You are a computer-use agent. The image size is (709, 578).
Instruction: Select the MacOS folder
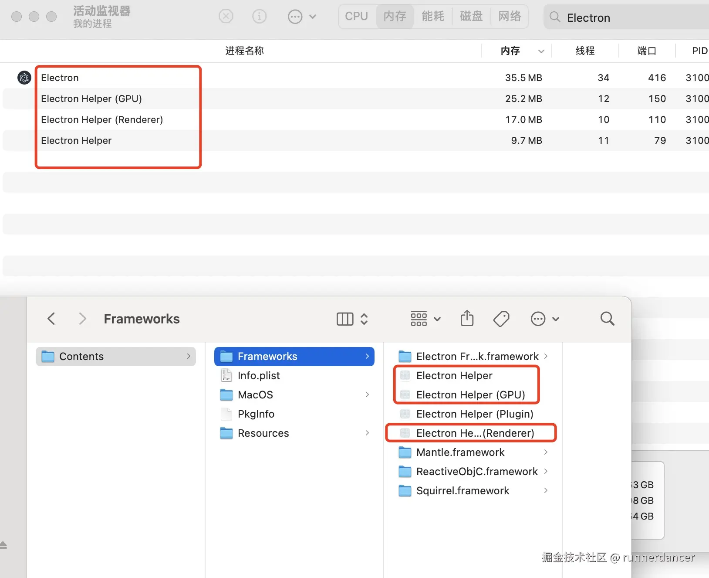294,395
